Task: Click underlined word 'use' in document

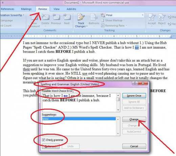Action: (x=85, y=74)
